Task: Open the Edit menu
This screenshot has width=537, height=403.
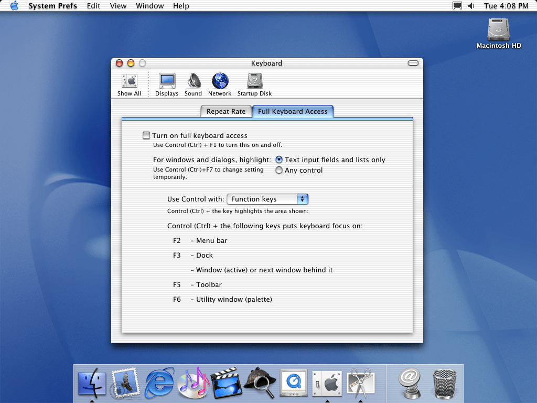Action: [93, 6]
